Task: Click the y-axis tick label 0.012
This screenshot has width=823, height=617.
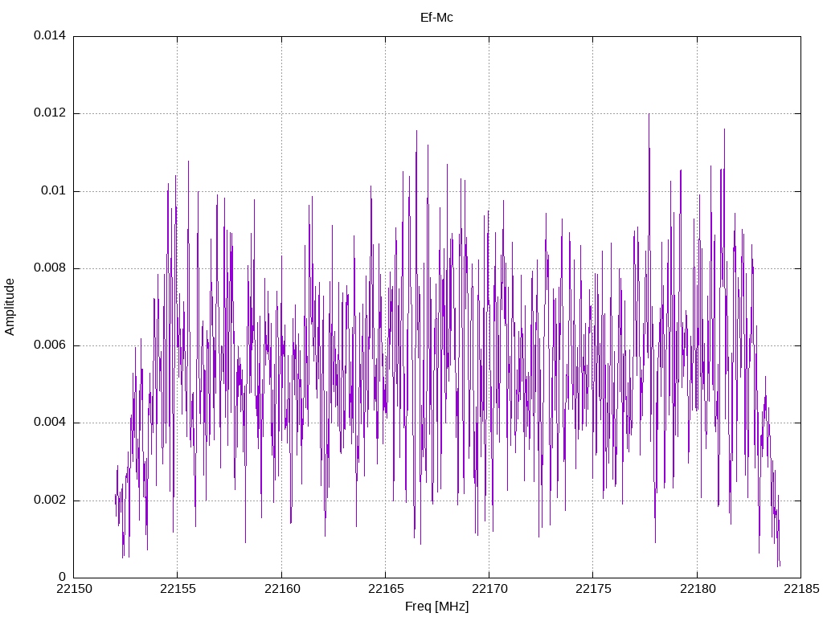Action: pyautogui.click(x=50, y=112)
